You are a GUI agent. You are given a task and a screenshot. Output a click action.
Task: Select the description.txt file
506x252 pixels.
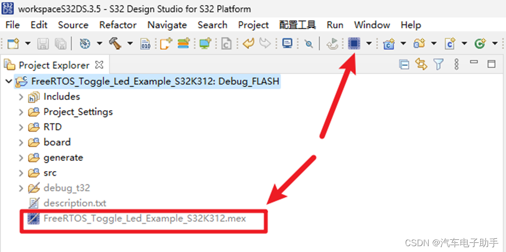coord(75,203)
